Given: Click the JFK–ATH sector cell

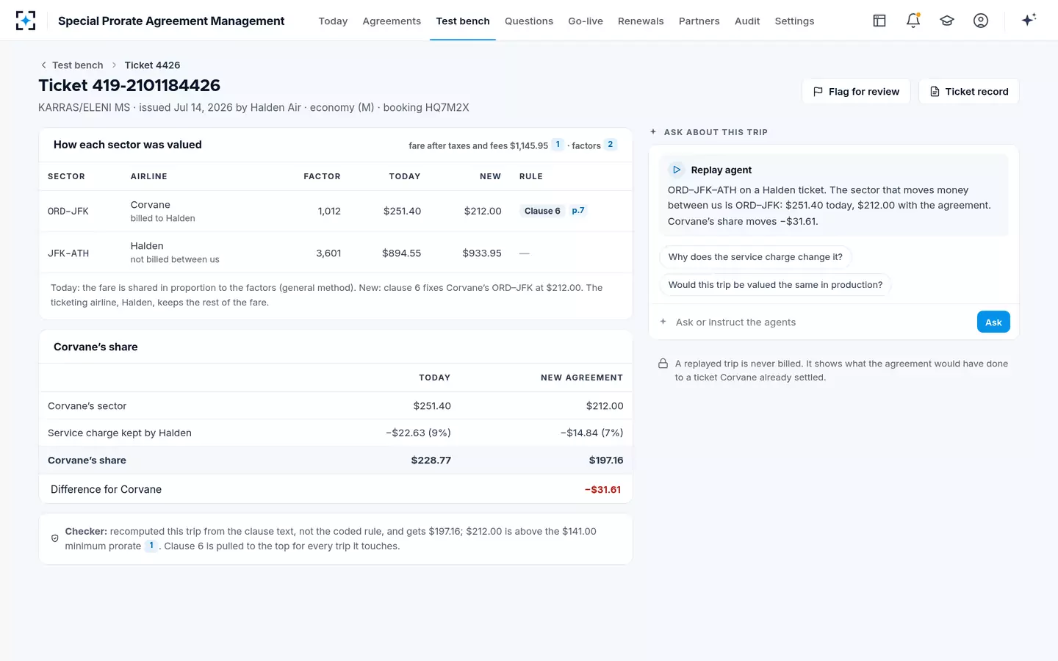Looking at the screenshot, I should (68, 253).
